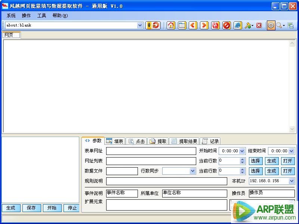Open the 行数同步 combo box
299x224 pixels.
coord(193,171)
